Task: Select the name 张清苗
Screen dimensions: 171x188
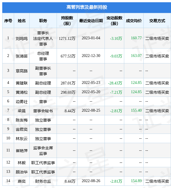Action: 22,56
